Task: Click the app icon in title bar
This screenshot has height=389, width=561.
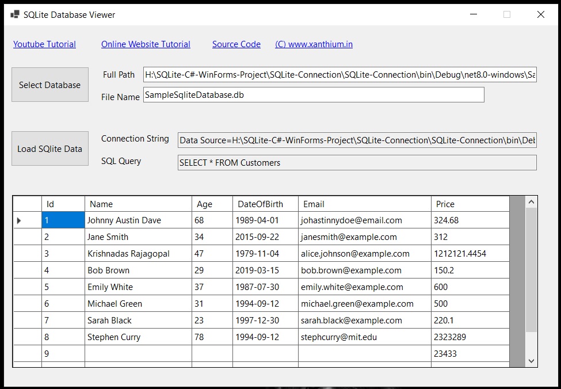Action: point(14,14)
